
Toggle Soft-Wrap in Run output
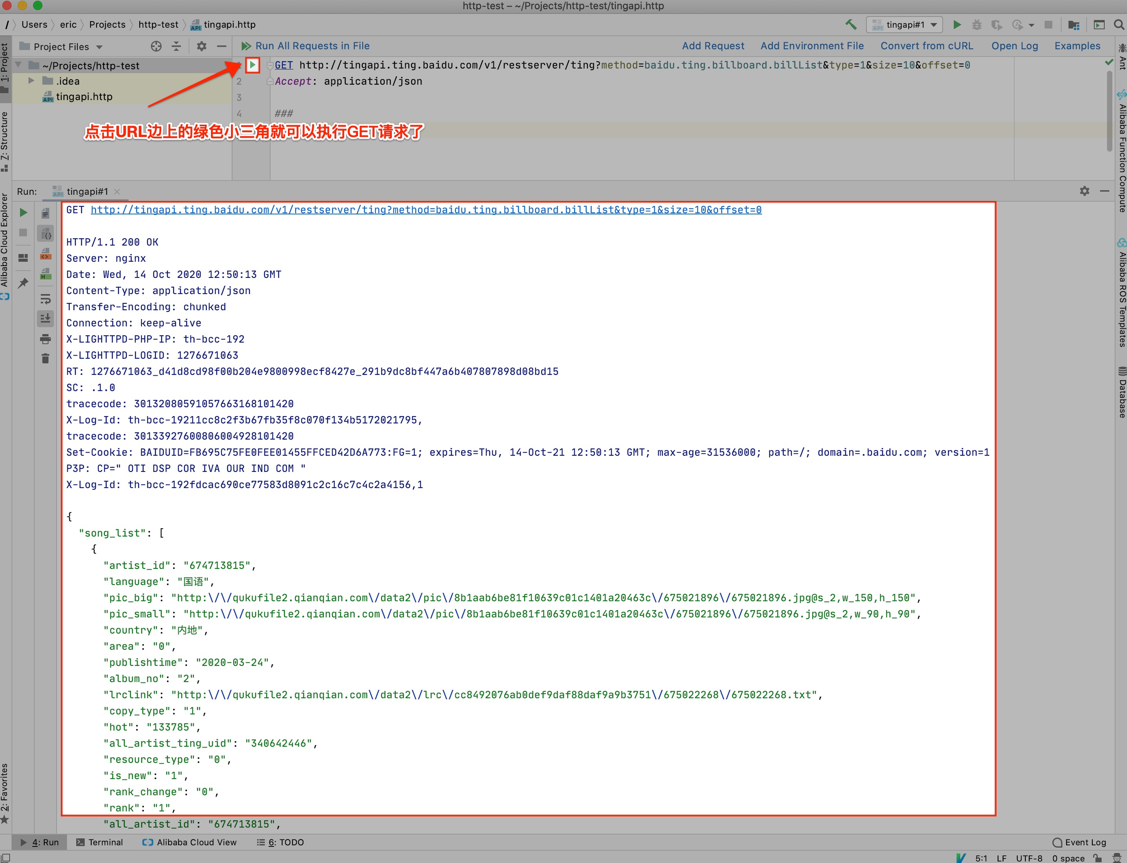(x=46, y=299)
